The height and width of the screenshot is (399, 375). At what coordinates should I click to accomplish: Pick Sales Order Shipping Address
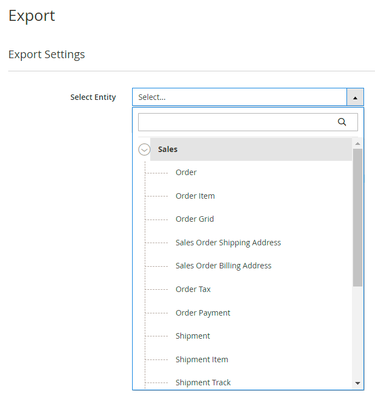(x=228, y=243)
